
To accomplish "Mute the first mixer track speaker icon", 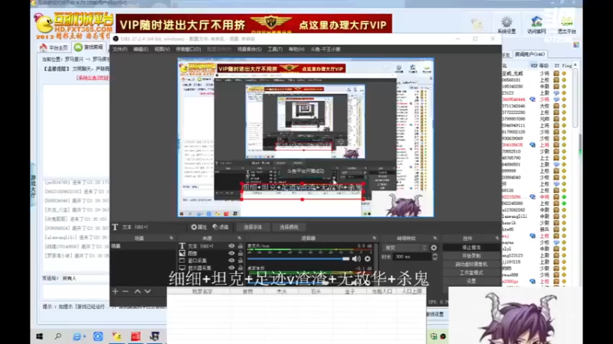I will click(356, 258).
